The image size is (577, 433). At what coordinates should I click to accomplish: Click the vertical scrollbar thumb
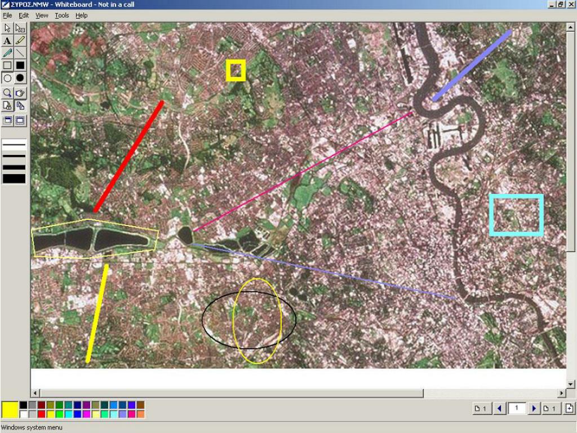tap(570, 142)
